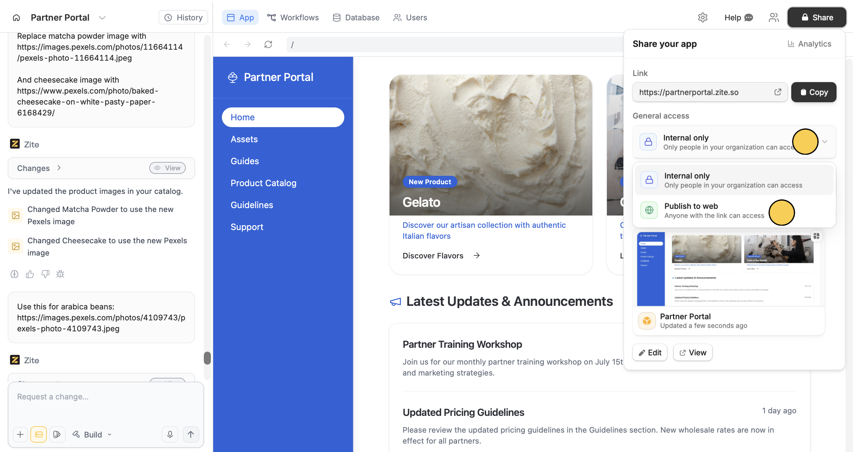Click the microphone voice input icon
Screen dimensions: 853x452
pos(170,434)
